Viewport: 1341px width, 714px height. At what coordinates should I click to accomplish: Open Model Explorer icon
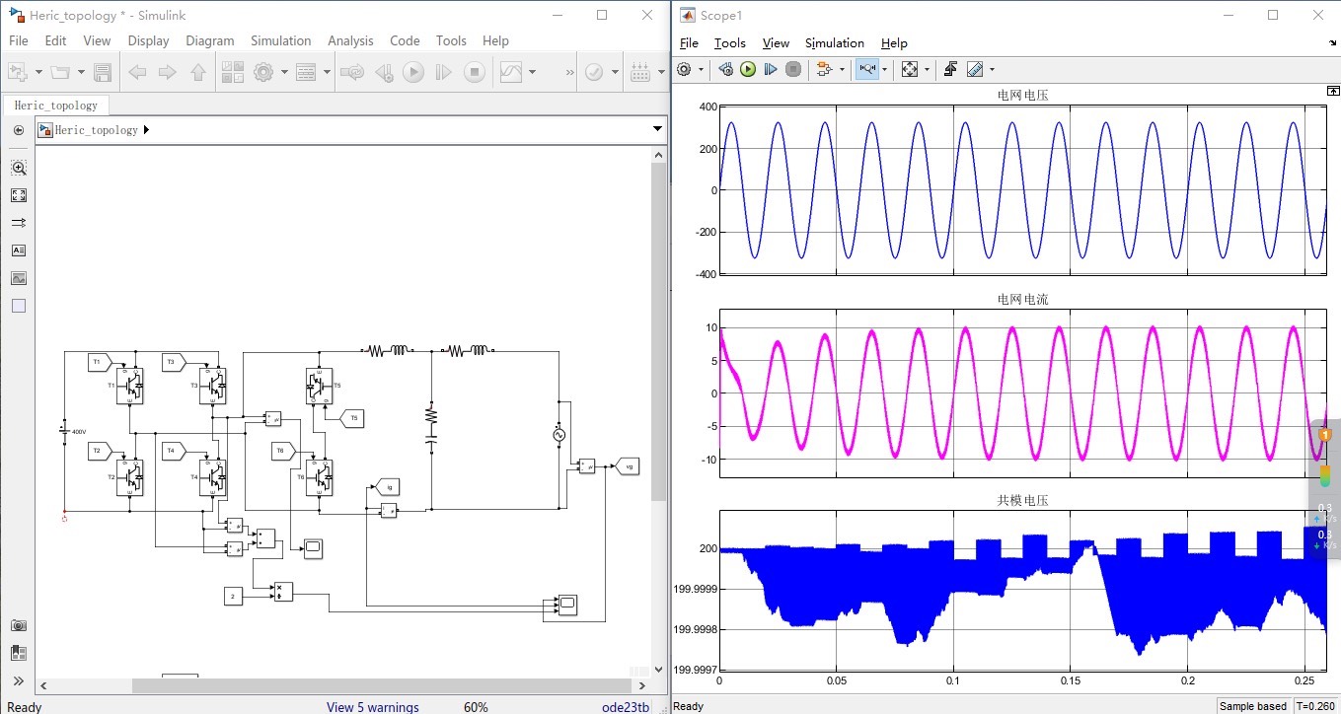pyautogui.click(x=306, y=72)
